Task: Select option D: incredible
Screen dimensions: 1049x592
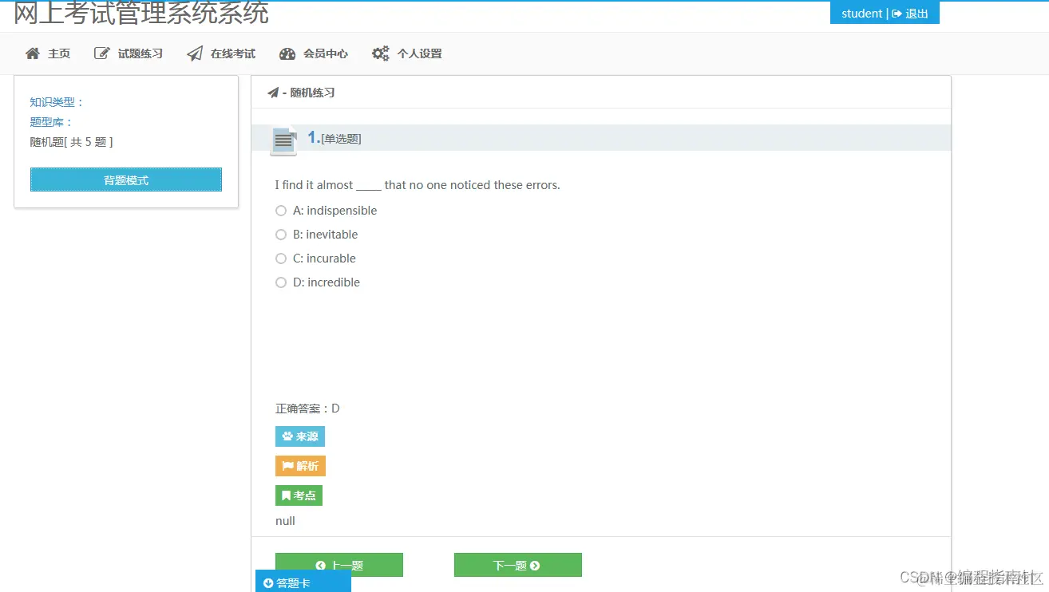Action: pos(281,282)
